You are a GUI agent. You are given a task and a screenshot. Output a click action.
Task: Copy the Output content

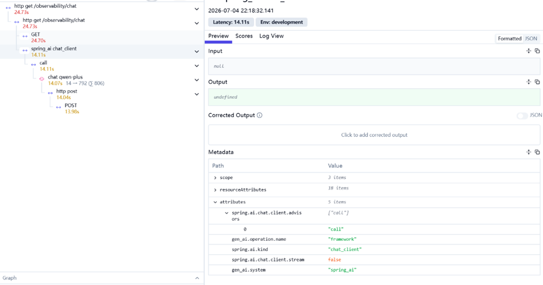pyautogui.click(x=537, y=82)
